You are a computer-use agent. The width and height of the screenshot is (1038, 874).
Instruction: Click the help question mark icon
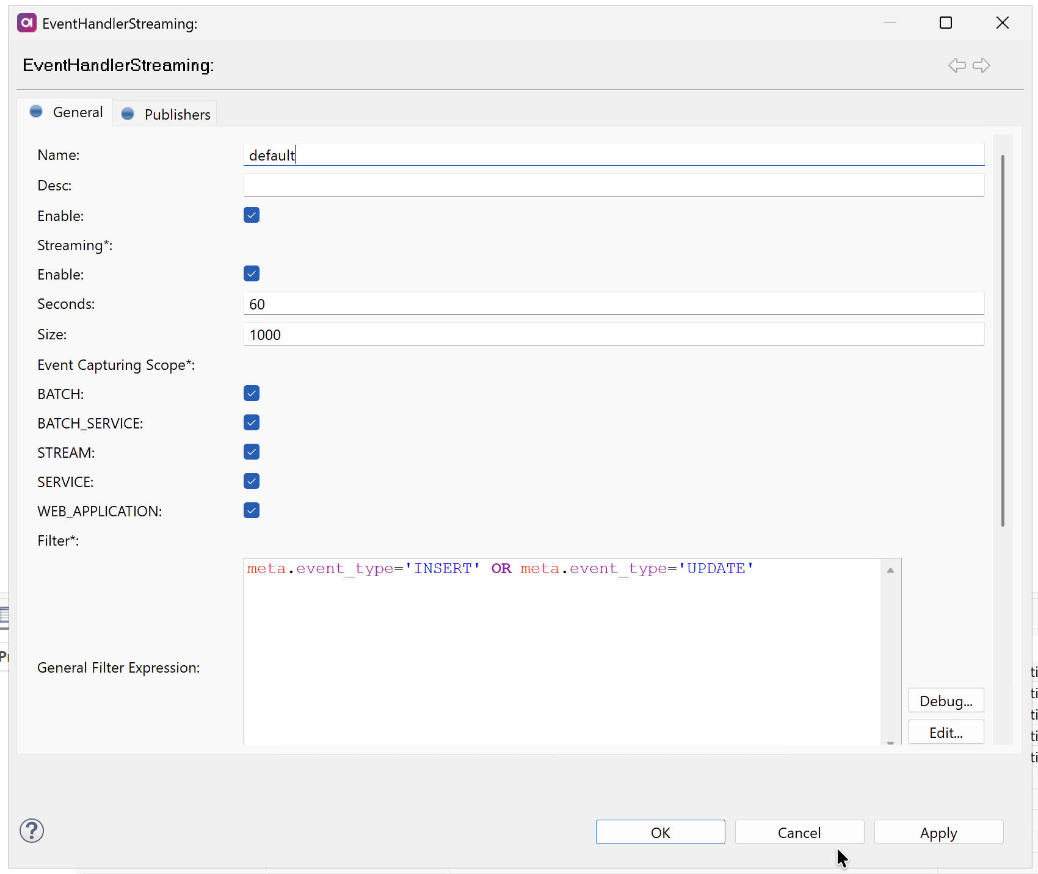(x=32, y=831)
